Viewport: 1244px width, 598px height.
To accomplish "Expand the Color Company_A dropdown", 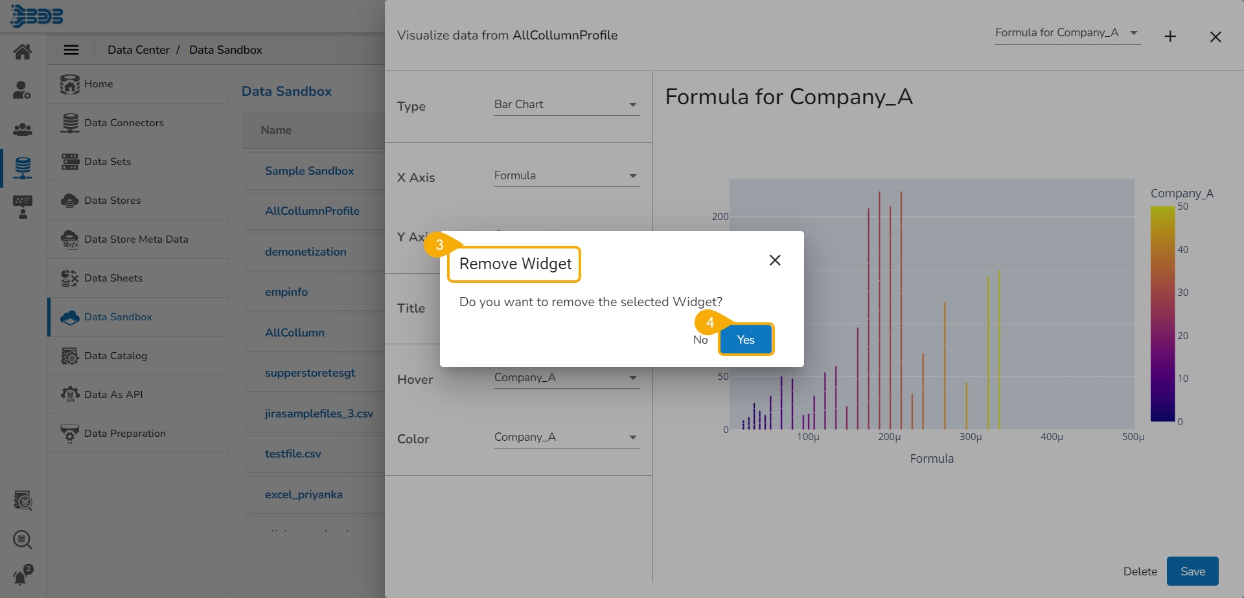I will (566, 437).
